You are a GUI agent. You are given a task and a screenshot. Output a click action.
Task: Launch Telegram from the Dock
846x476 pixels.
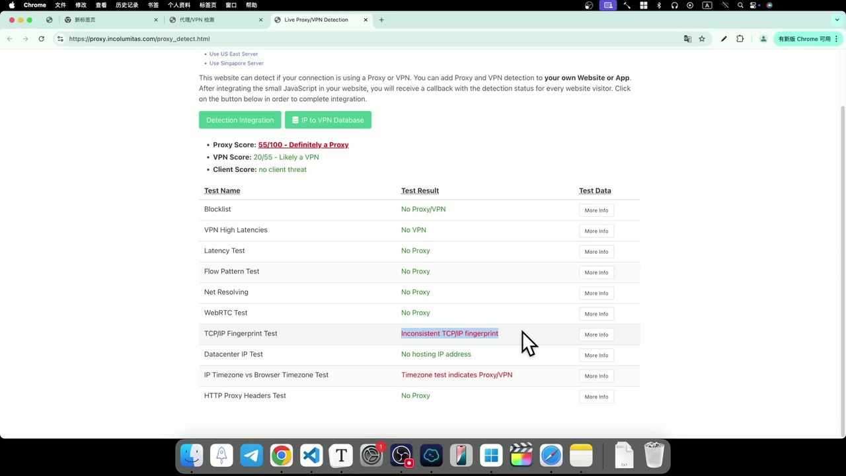tap(251, 455)
